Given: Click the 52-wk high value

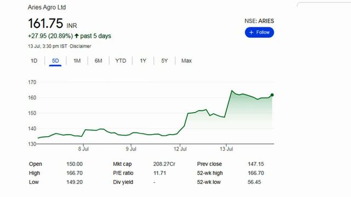Looking at the screenshot, I should [256, 173].
